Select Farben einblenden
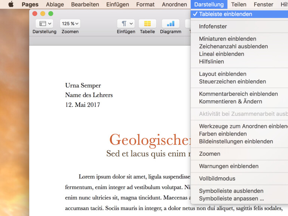Viewport: 288px width, 216px height. click(x=239, y=134)
